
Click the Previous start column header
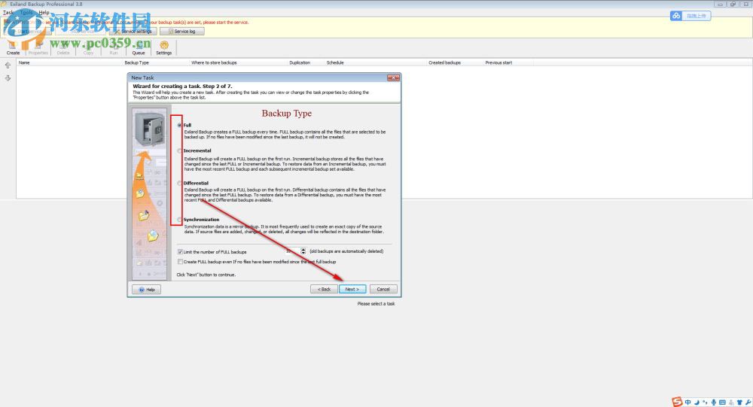point(498,62)
